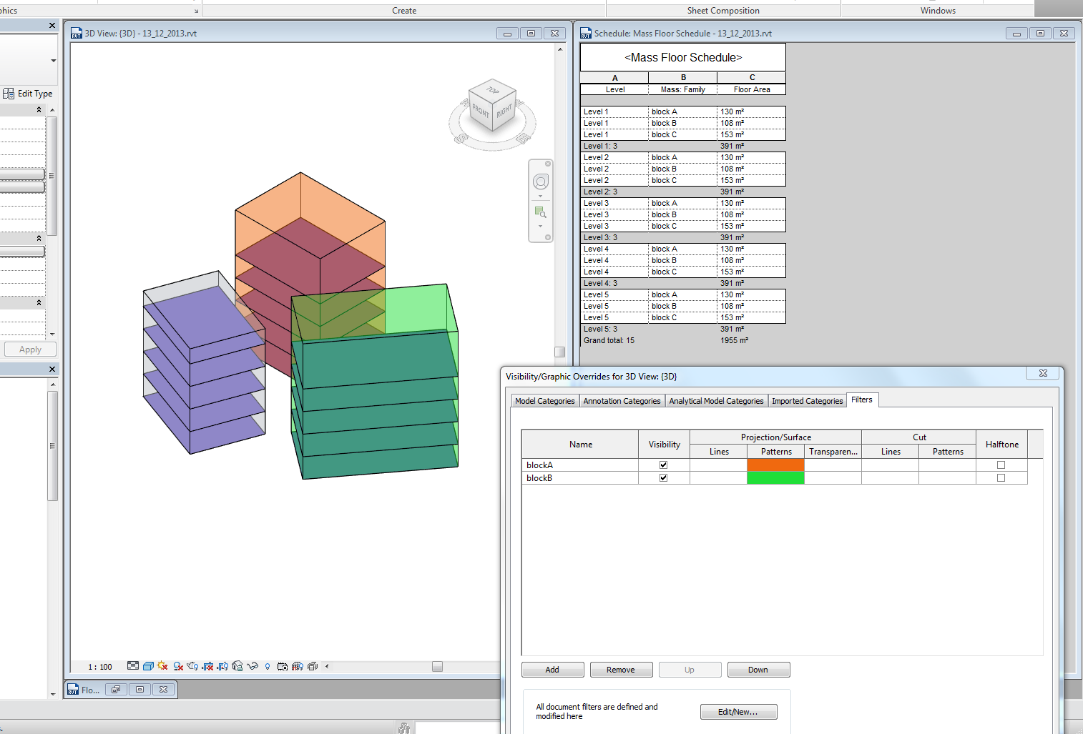Viewport: 1083px width, 734px height.
Task: Toggle Sun Path icon in view control bar
Action: tap(162, 665)
